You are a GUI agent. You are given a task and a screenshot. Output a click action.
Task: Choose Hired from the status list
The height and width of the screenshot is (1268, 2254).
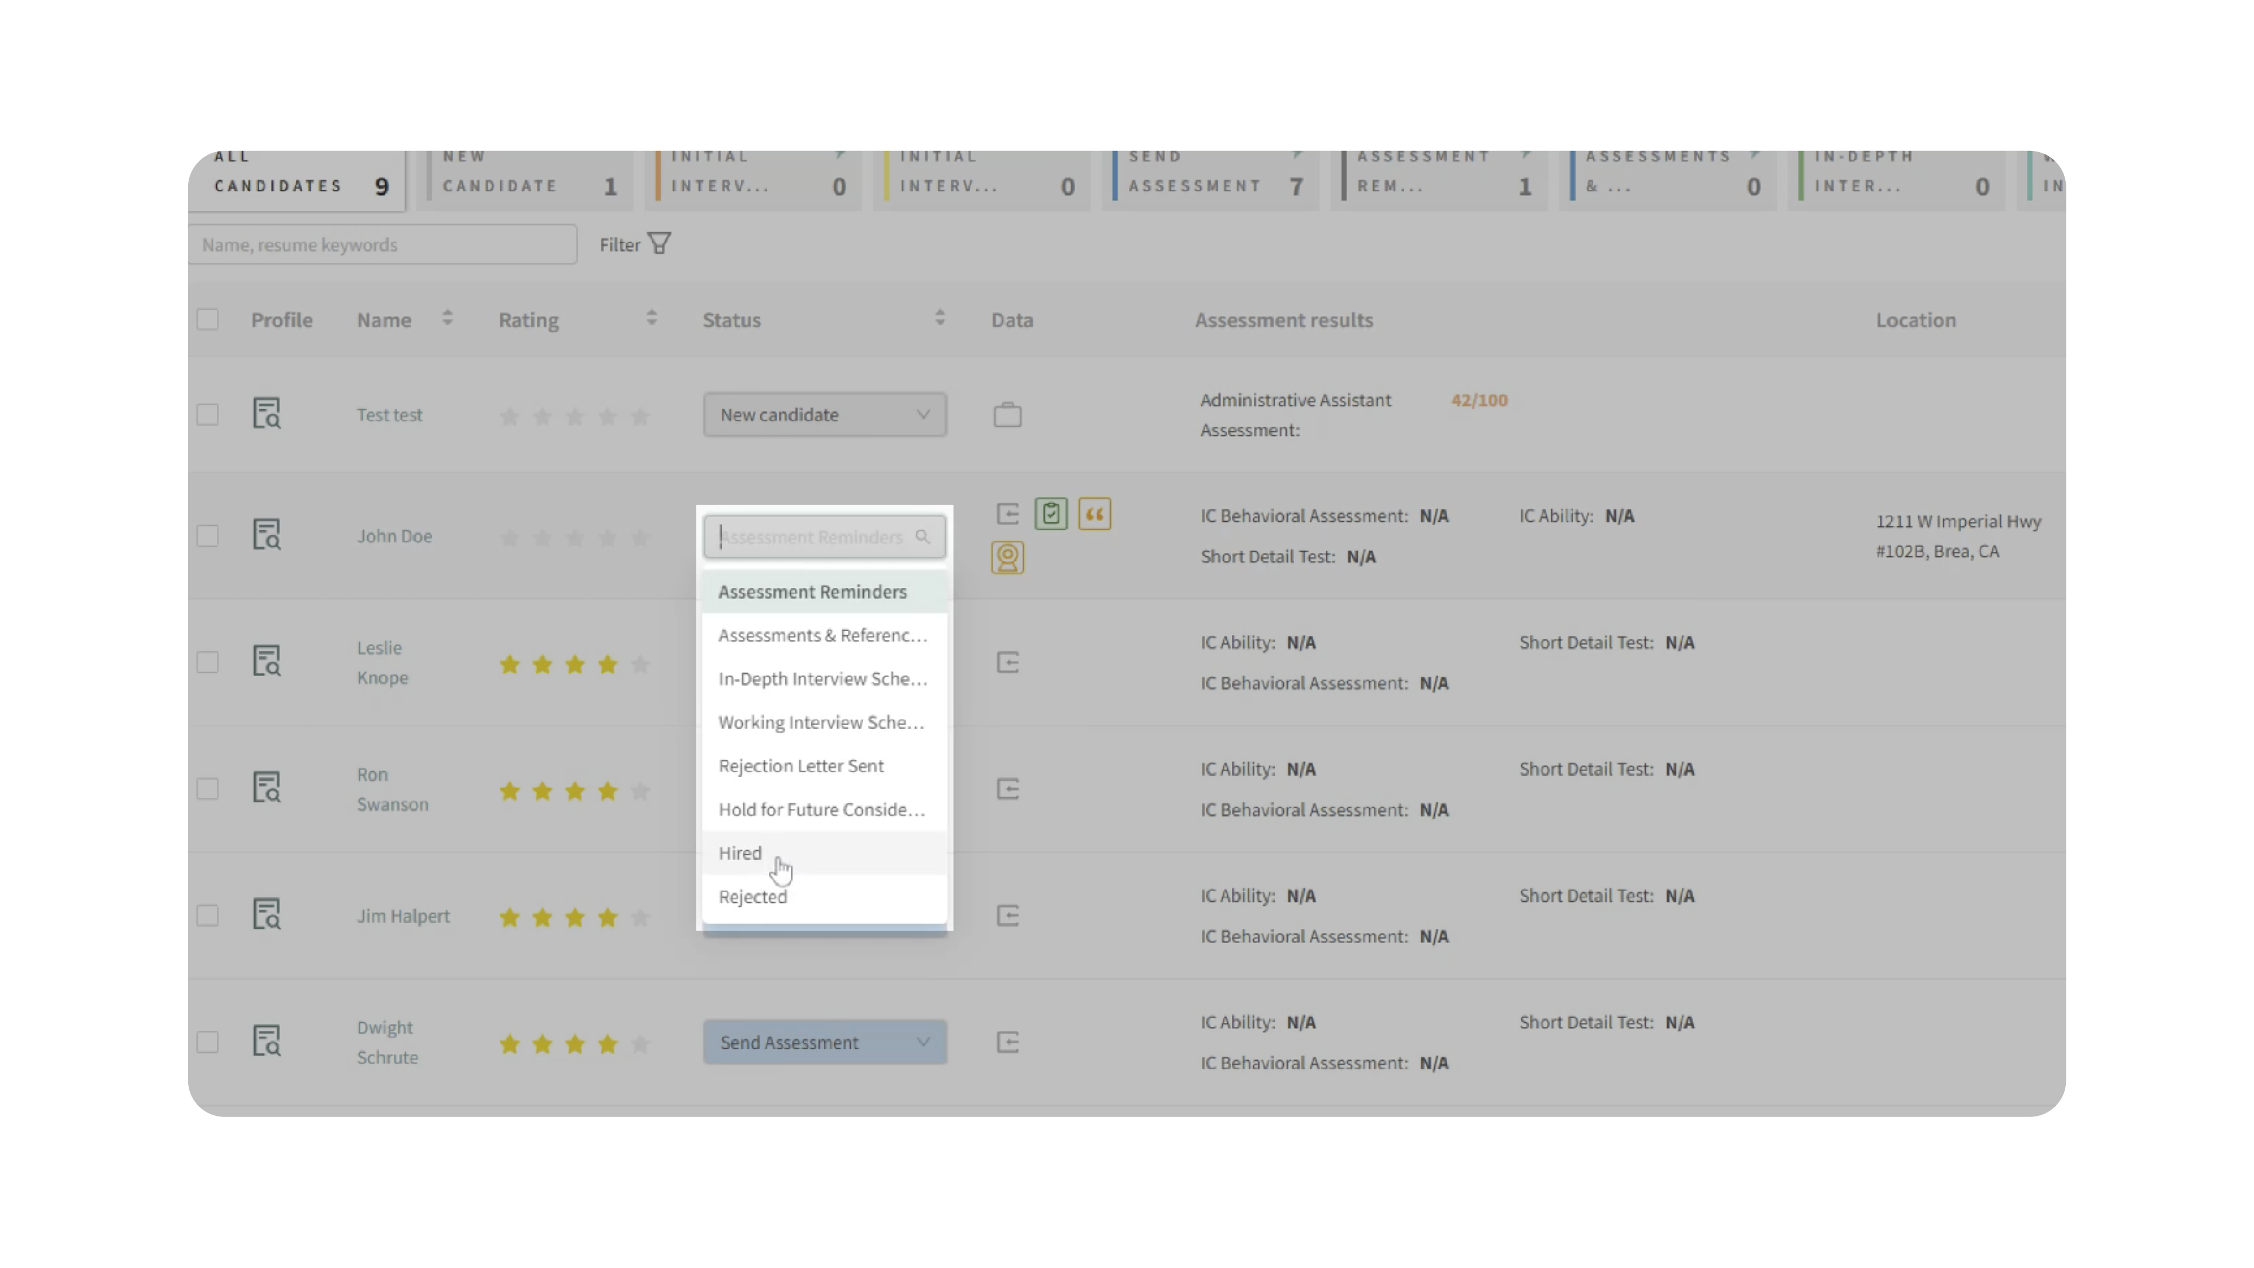coord(740,853)
